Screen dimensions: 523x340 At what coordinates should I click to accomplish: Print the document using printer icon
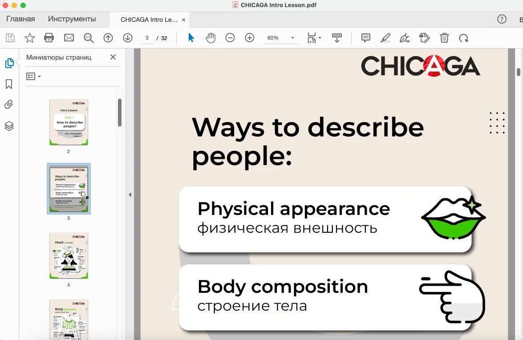(49, 38)
